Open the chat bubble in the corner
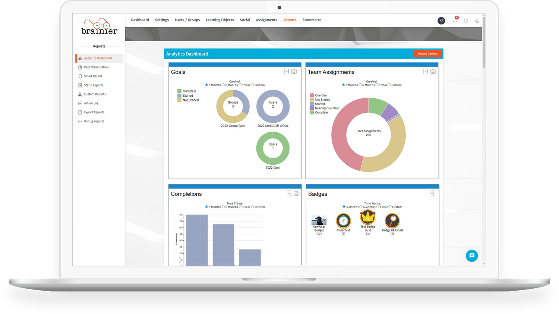 click(472, 256)
